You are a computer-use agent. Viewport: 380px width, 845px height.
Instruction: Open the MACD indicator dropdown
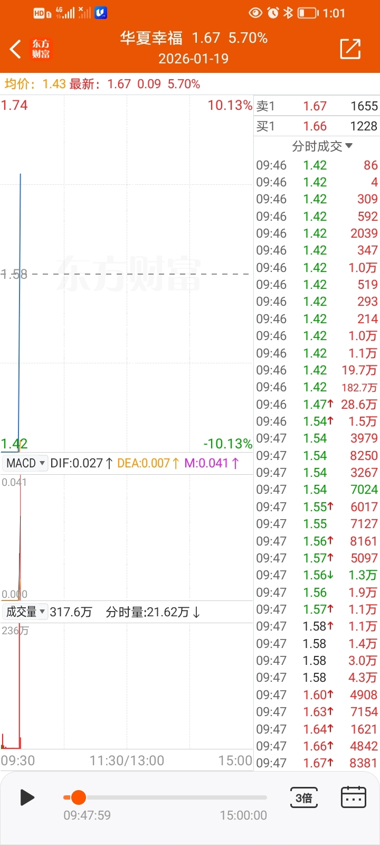coord(25,463)
